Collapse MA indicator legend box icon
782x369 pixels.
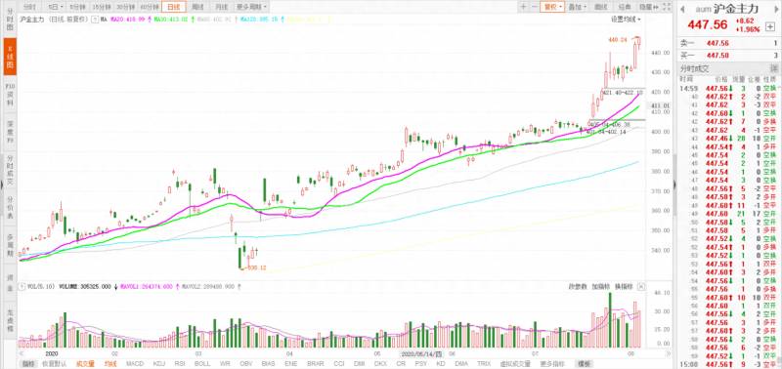[95, 20]
